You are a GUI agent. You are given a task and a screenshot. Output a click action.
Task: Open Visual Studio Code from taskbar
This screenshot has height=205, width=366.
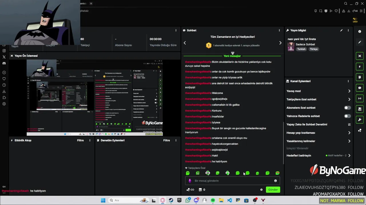[x=230, y=200]
